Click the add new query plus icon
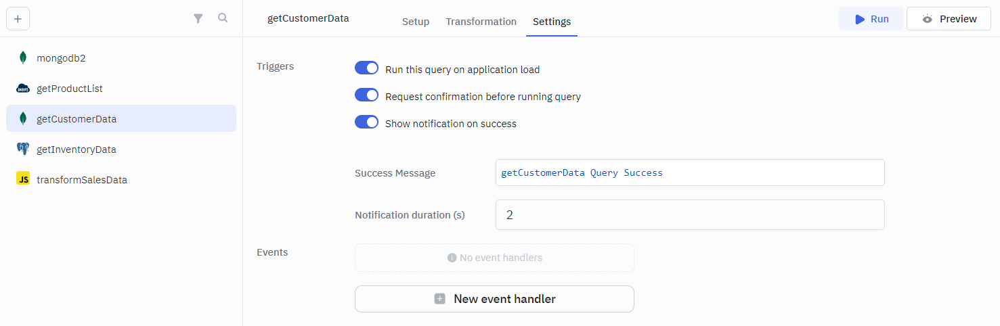 tap(18, 19)
